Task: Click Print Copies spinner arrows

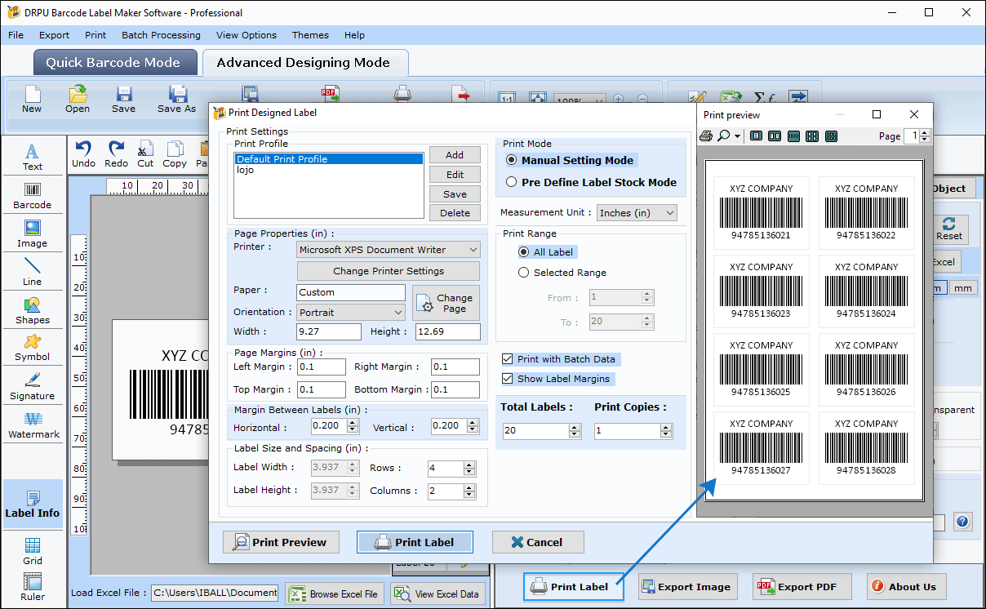Action: (666, 431)
